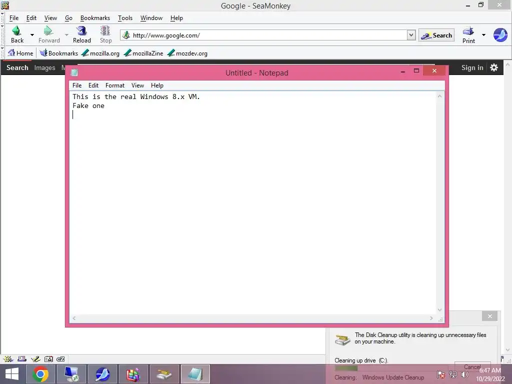
Task: Open mozilla.org bookmark
Action: [100, 53]
